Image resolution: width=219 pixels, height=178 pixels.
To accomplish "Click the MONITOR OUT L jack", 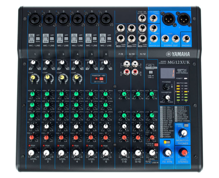I will pos(154,28).
